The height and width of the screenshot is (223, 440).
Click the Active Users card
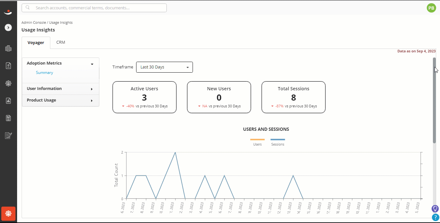point(145,97)
